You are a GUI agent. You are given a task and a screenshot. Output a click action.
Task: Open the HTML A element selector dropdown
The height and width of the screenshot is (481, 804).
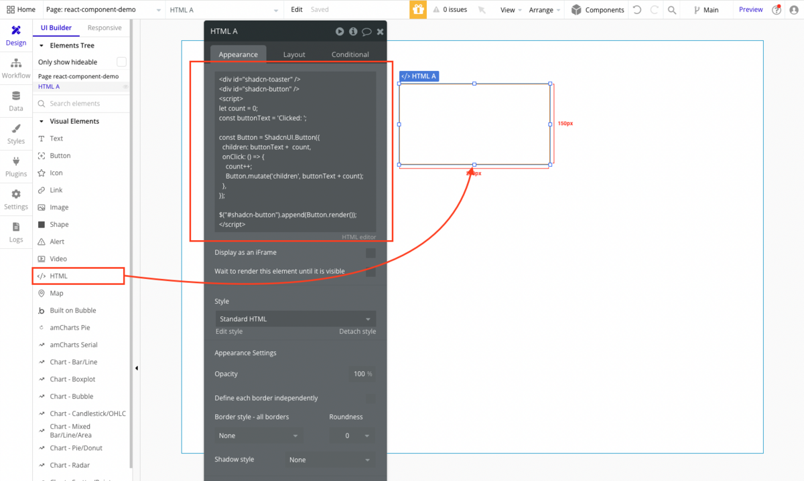(x=224, y=9)
